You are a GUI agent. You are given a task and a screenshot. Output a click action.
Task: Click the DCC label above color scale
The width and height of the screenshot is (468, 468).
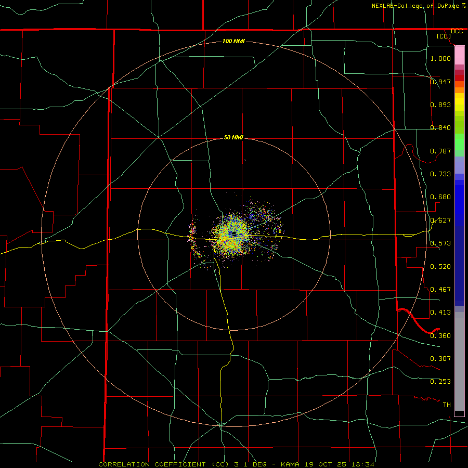(x=457, y=31)
